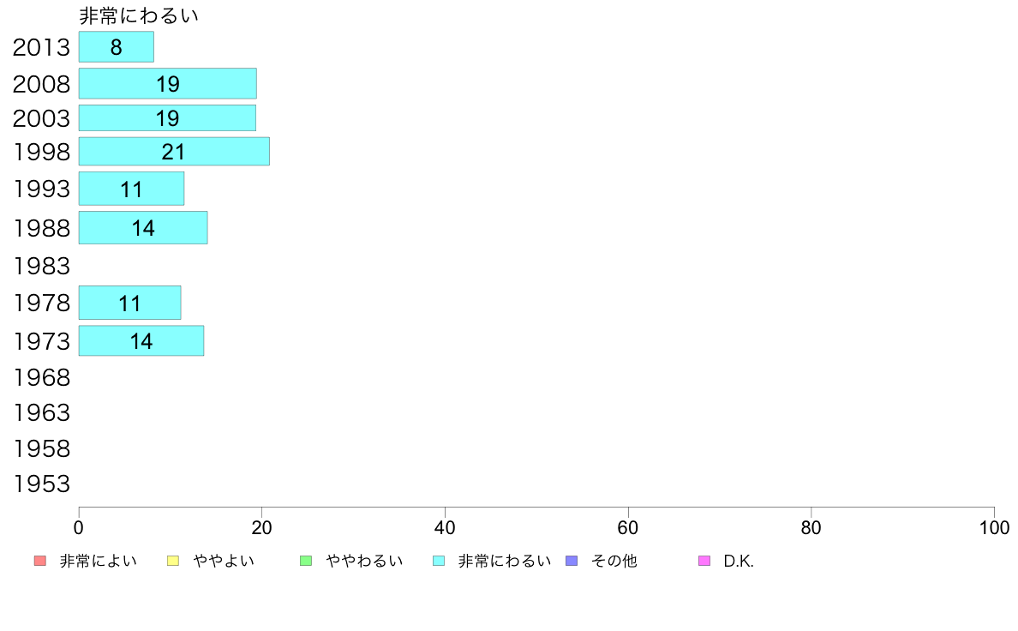Click the magenta D.K. legend swatch
The image size is (1018, 631).
point(704,561)
